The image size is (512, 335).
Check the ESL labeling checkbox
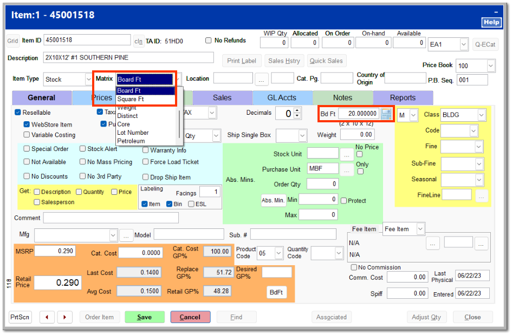191,204
